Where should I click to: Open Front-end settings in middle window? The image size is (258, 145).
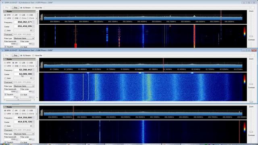tap(8, 82)
